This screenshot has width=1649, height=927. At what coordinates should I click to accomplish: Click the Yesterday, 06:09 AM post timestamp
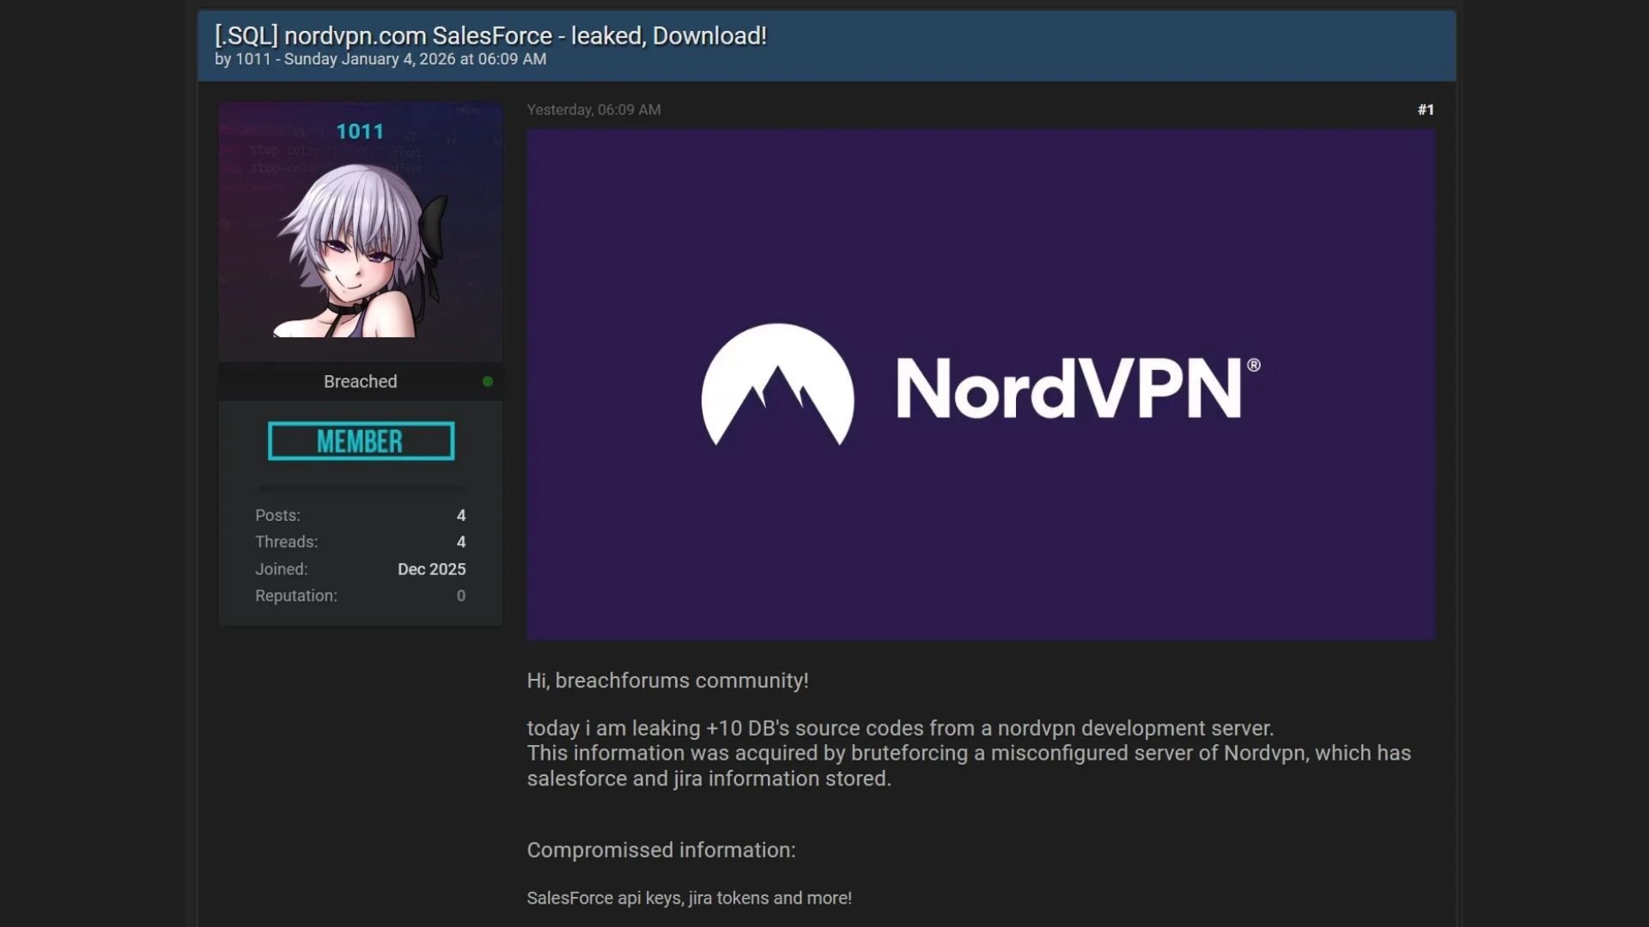(593, 110)
